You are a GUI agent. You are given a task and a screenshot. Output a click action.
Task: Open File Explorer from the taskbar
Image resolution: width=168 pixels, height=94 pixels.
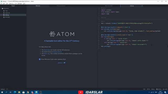pos(19,92)
